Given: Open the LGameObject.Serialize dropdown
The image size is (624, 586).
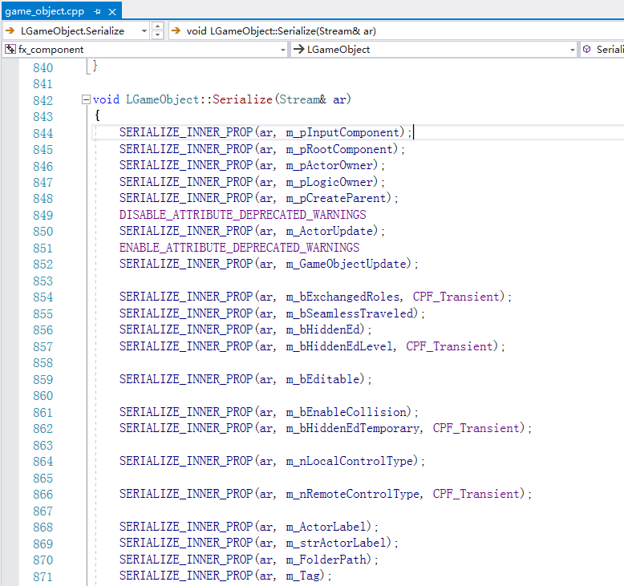Looking at the screenshot, I should click(144, 31).
